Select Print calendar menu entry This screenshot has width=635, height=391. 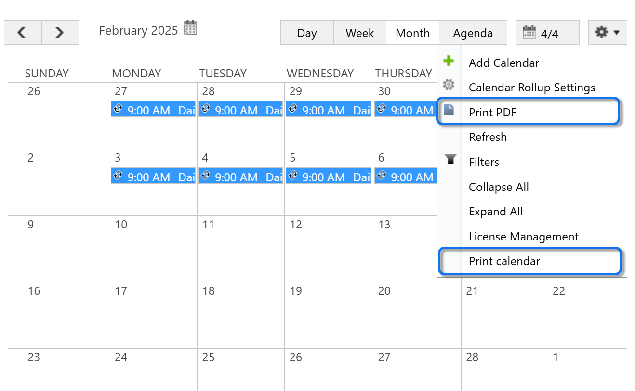504,261
